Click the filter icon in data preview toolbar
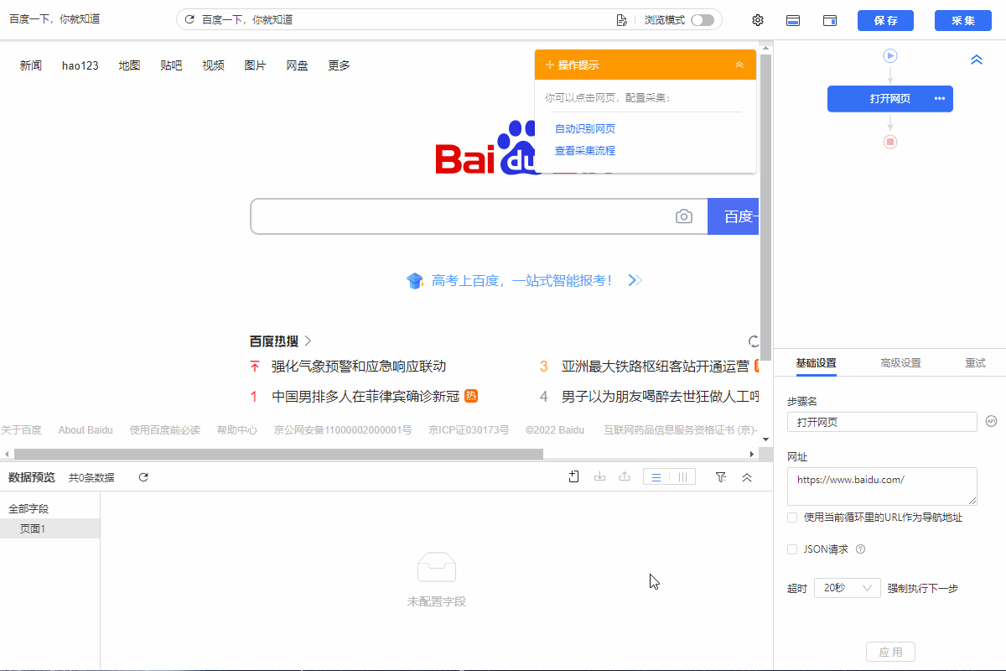 pyautogui.click(x=721, y=477)
